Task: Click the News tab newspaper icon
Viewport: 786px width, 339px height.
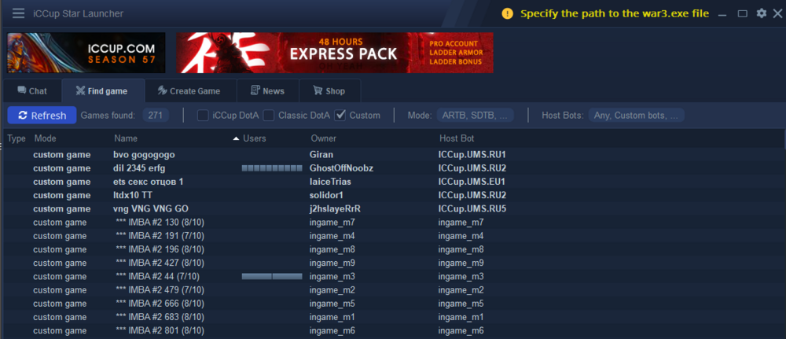Action: click(255, 91)
